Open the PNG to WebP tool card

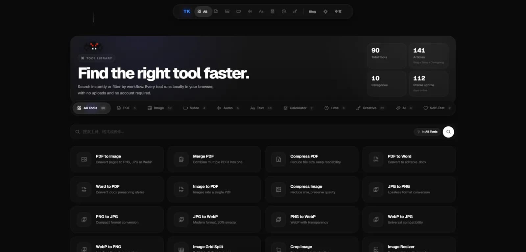(x=312, y=220)
